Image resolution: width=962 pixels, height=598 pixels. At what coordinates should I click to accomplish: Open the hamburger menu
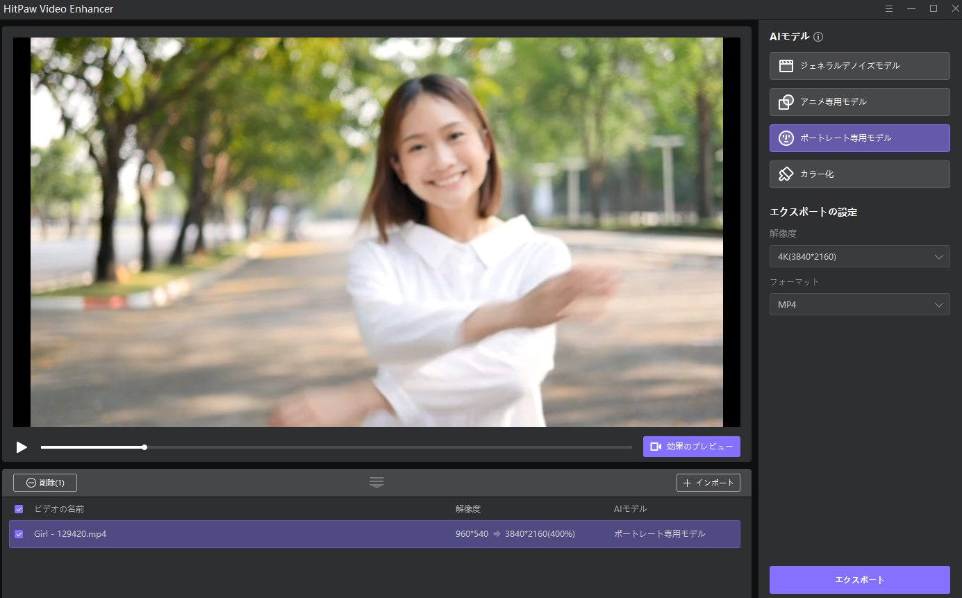tap(889, 9)
